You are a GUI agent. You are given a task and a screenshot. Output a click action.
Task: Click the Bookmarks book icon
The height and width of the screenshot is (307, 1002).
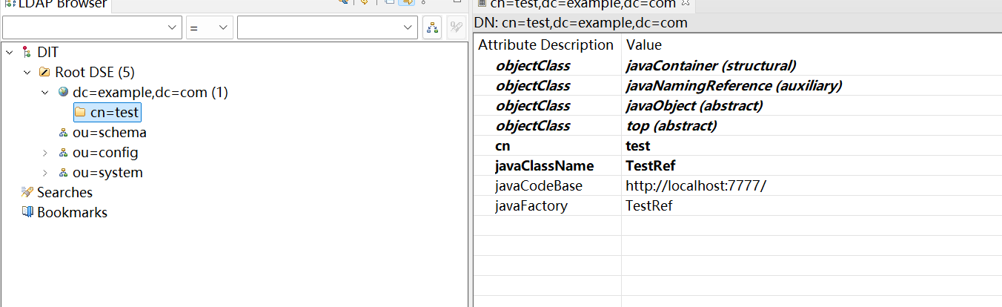(x=27, y=212)
